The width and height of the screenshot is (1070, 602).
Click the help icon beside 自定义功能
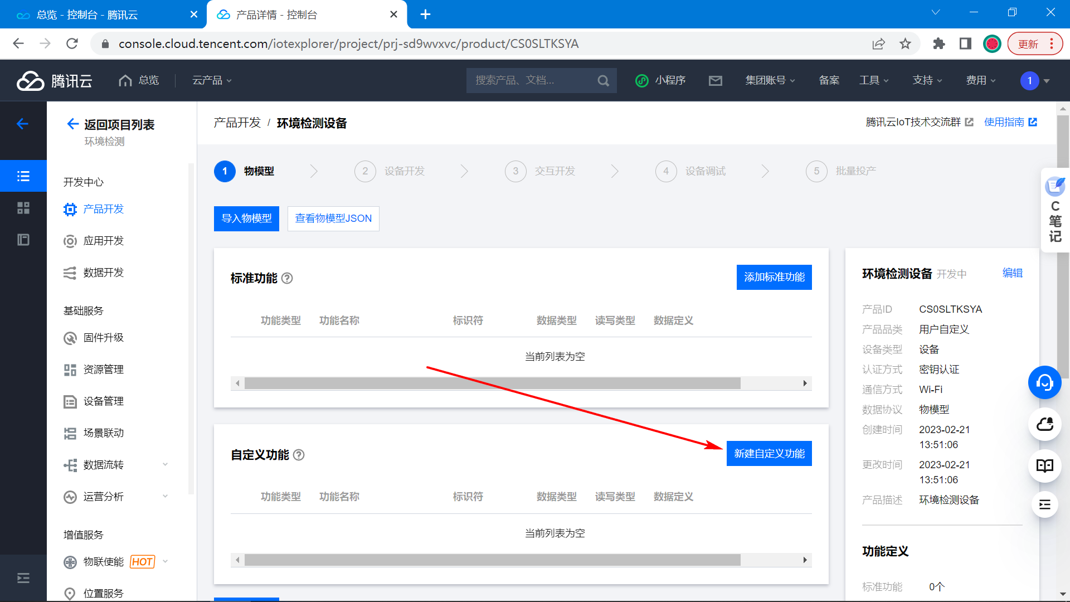click(x=299, y=455)
